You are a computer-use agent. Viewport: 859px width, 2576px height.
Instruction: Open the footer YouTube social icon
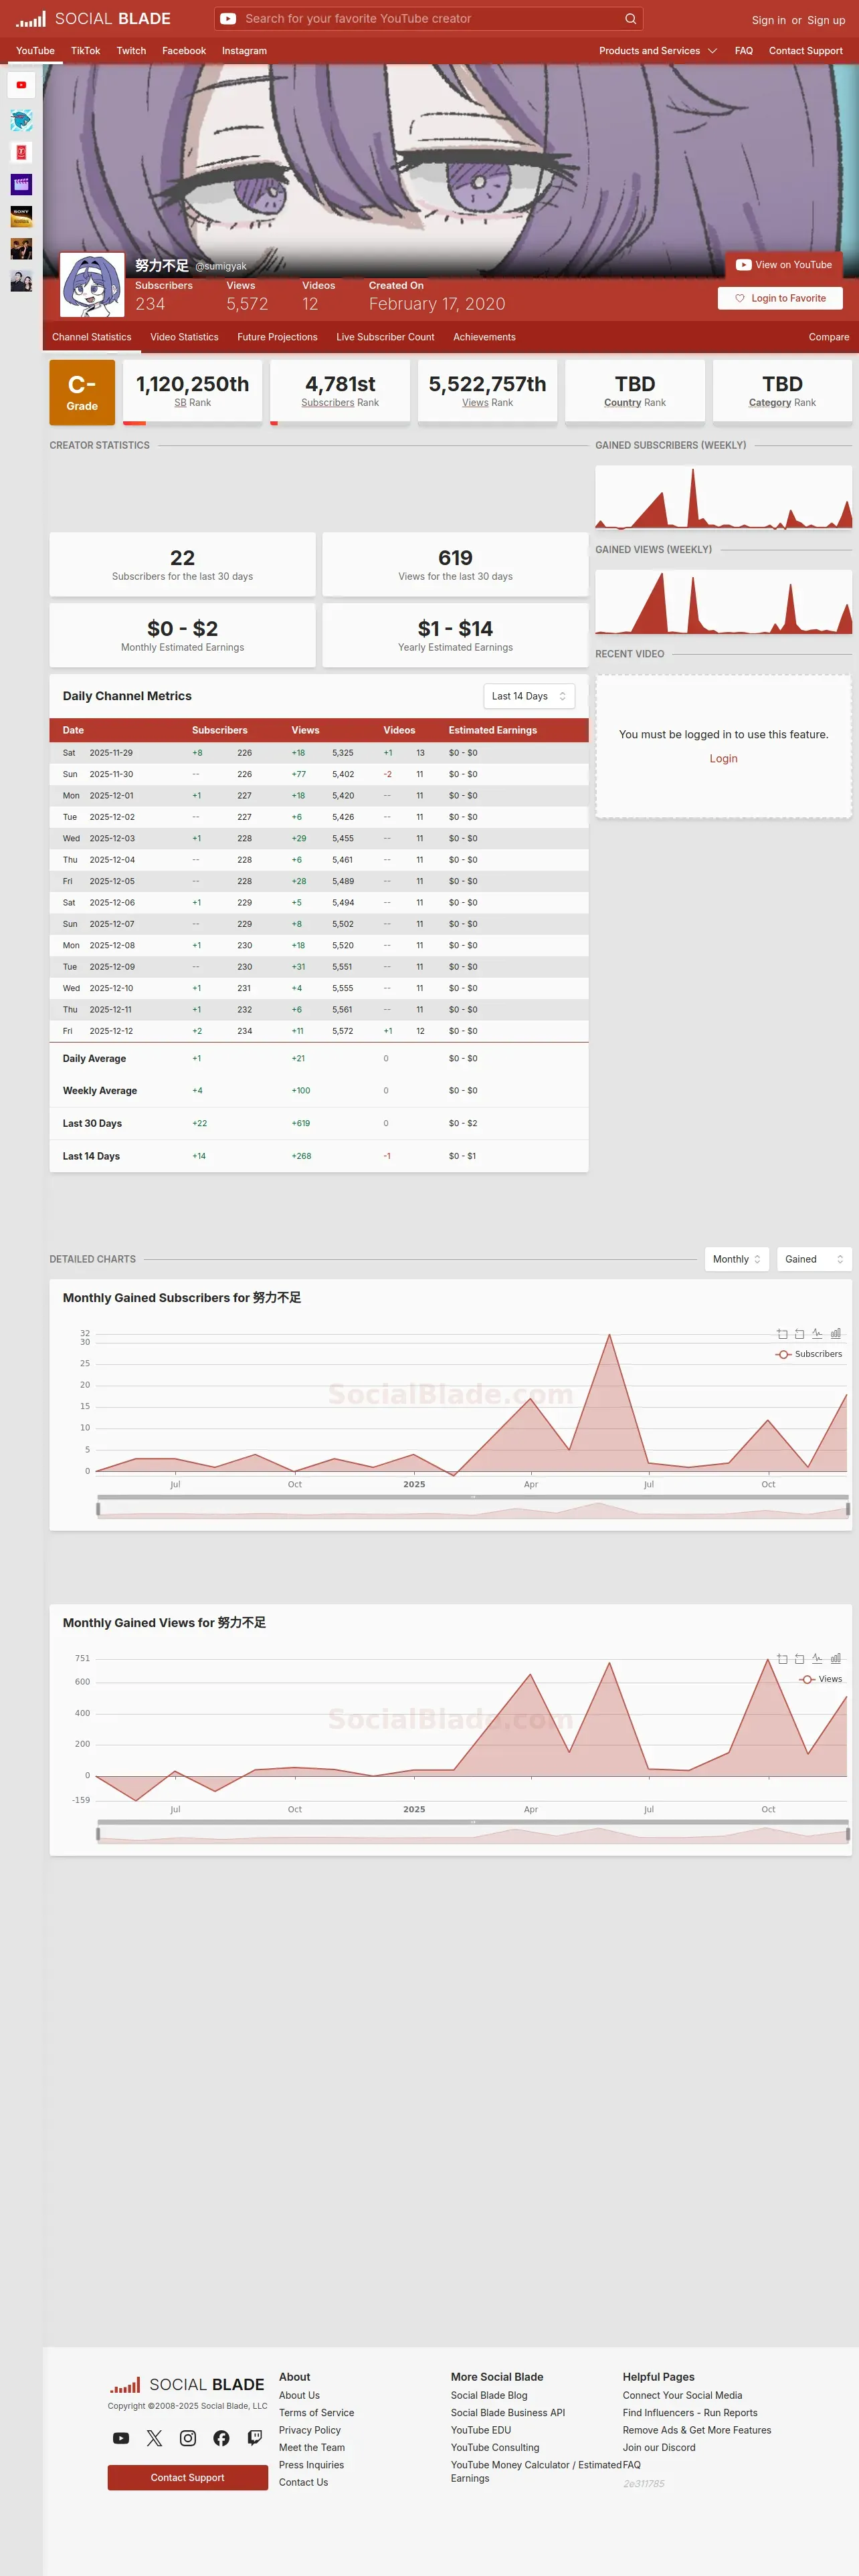tap(121, 2438)
